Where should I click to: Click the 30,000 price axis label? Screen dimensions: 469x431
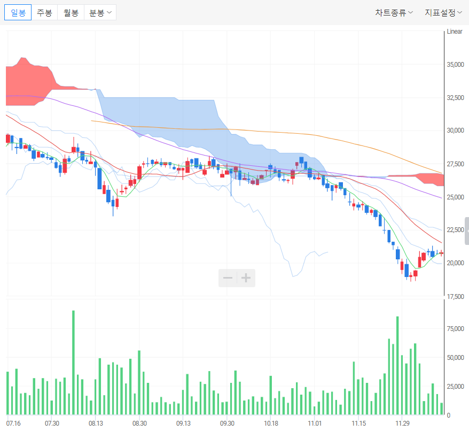tap(455, 130)
